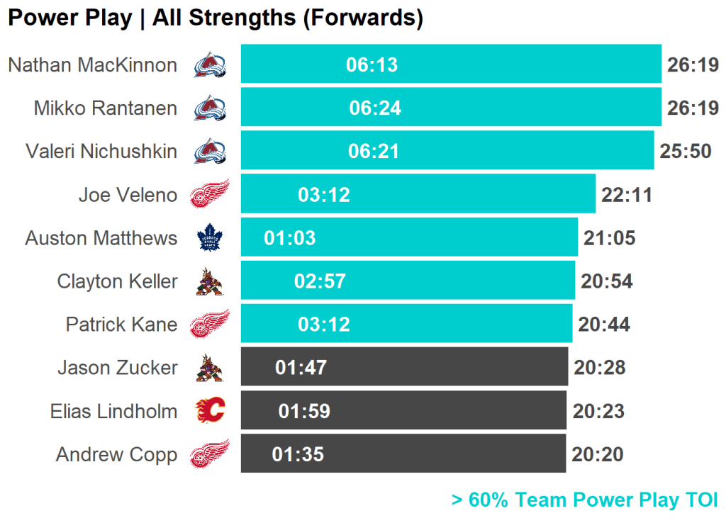This screenshot has width=726, height=518.
Task: Select Nathan MacKinnon's teal time-on-ice bar
Action: click(x=451, y=64)
